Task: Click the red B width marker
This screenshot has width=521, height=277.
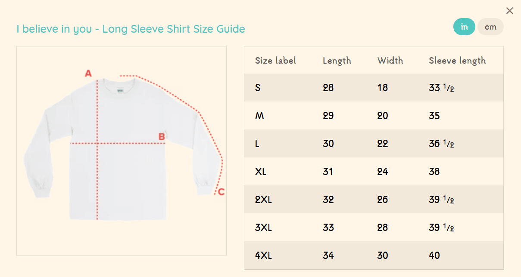Action: (162, 137)
